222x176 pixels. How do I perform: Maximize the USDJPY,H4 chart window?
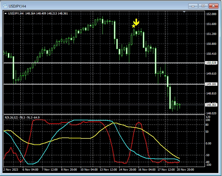click(203, 6)
